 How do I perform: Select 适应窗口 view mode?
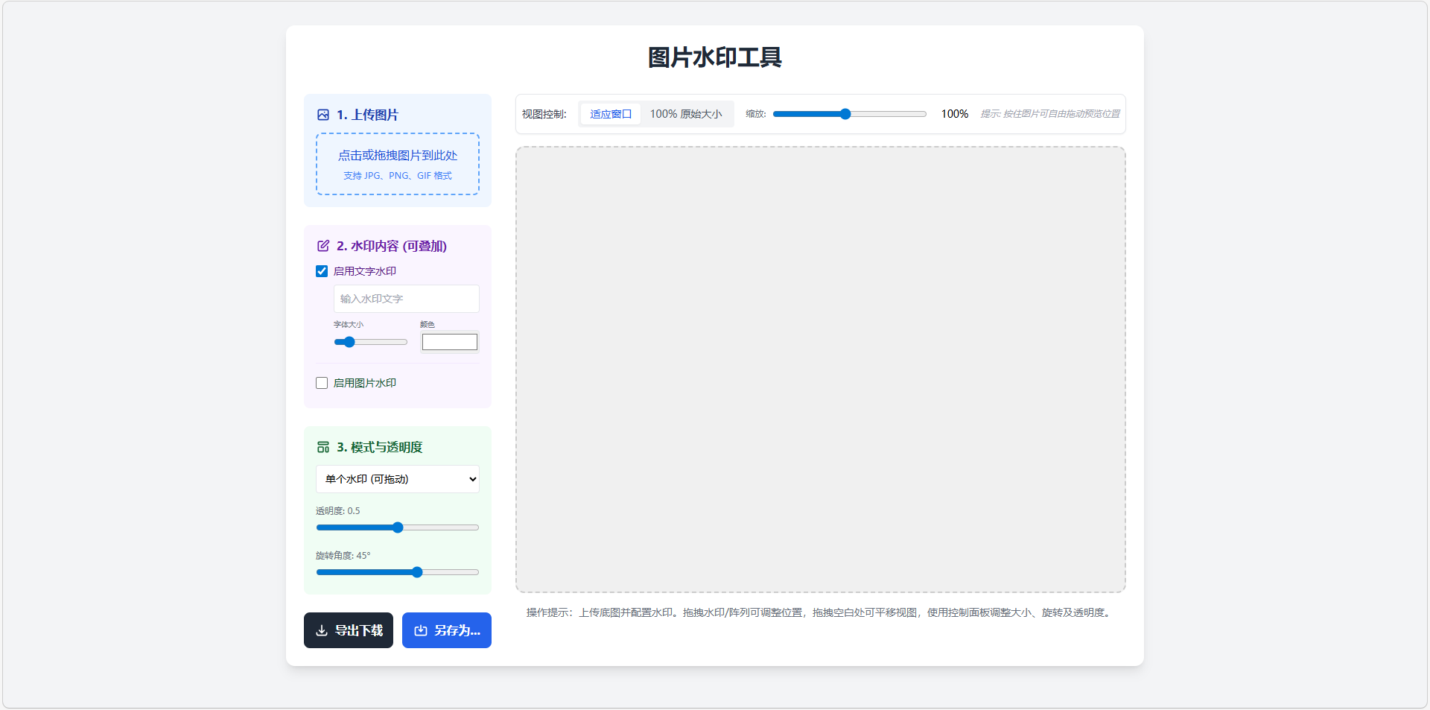pyautogui.click(x=610, y=113)
